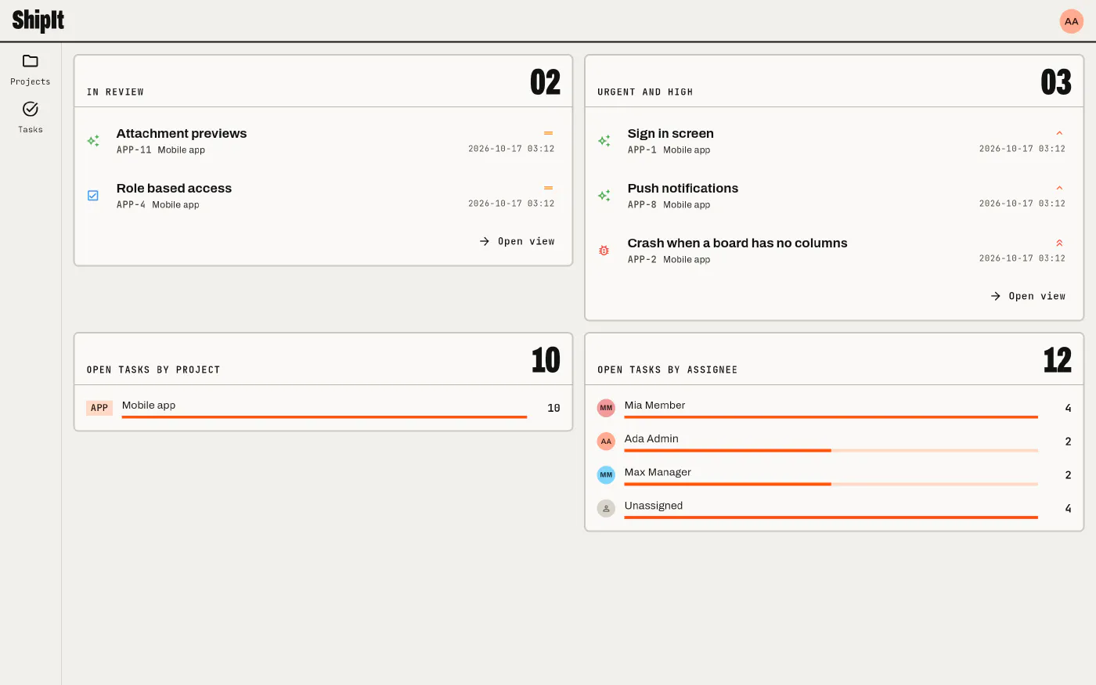Click the APP-11 task ID
The image size is (1096, 685).
pos(134,150)
